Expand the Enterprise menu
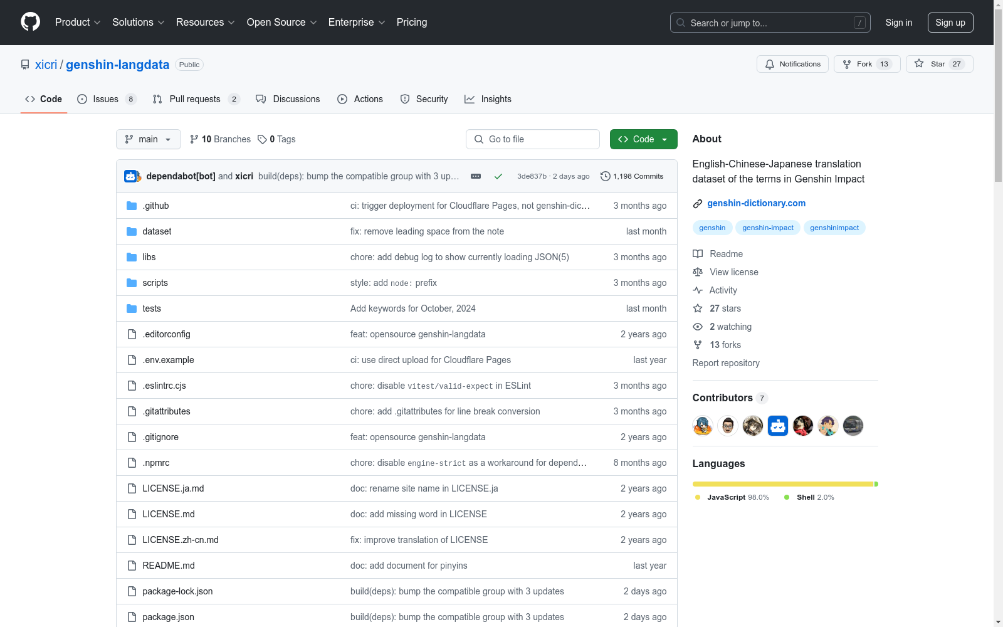This screenshot has width=1003, height=627. [x=357, y=22]
